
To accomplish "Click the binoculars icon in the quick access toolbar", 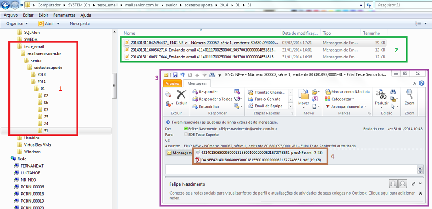I will pos(212,75).
